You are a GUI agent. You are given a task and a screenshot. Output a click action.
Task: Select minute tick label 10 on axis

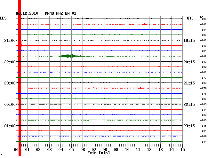coord(127,150)
